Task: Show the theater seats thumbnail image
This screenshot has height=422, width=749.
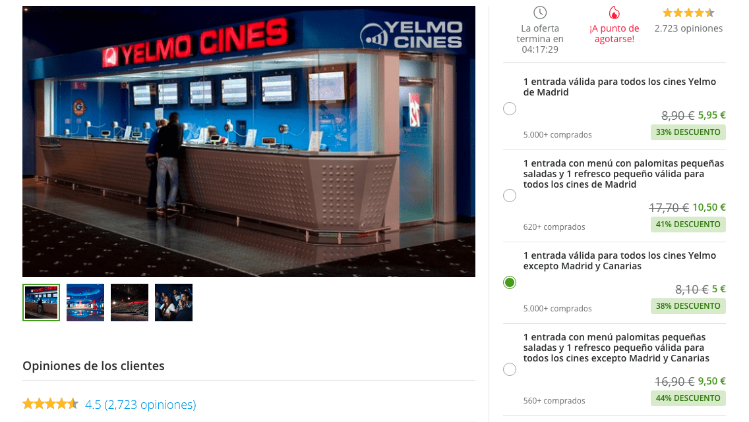Action: 129,302
